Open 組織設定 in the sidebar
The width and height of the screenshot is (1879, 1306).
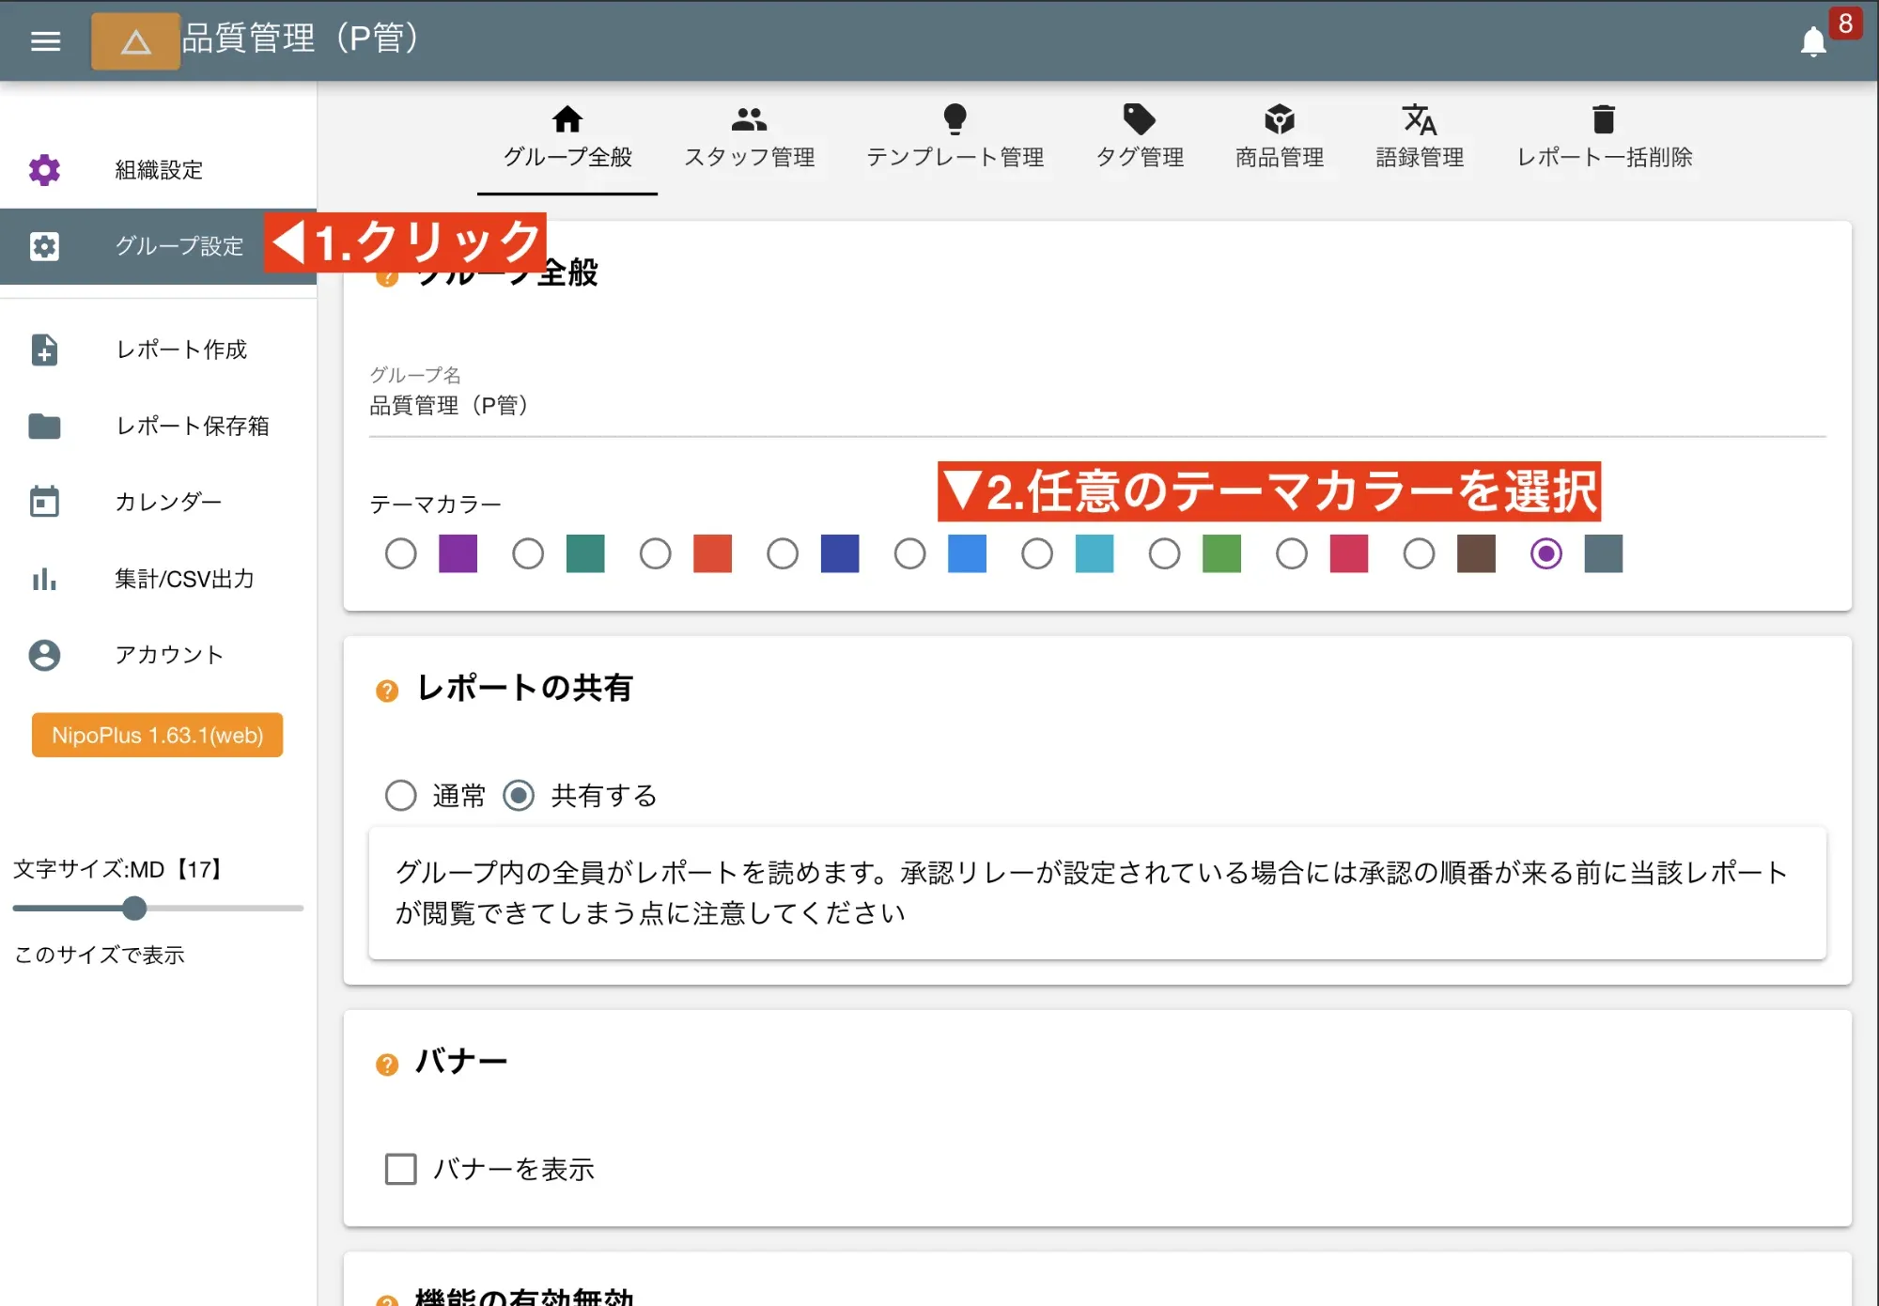[x=157, y=170]
